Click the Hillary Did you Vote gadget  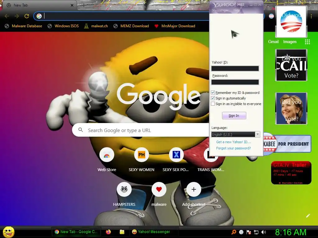(x=291, y=108)
